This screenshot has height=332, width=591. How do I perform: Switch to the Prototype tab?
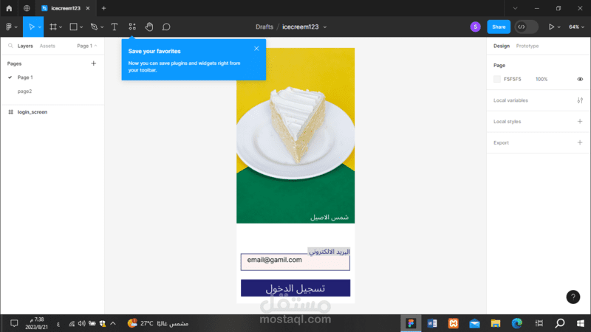tap(527, 46)
